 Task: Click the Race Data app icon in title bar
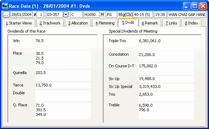(5, 6)
